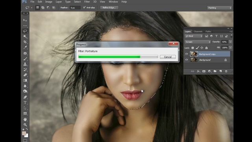Select the Clone Stamp tool
This screenshot has height=142, width=252.
[25, 64]
